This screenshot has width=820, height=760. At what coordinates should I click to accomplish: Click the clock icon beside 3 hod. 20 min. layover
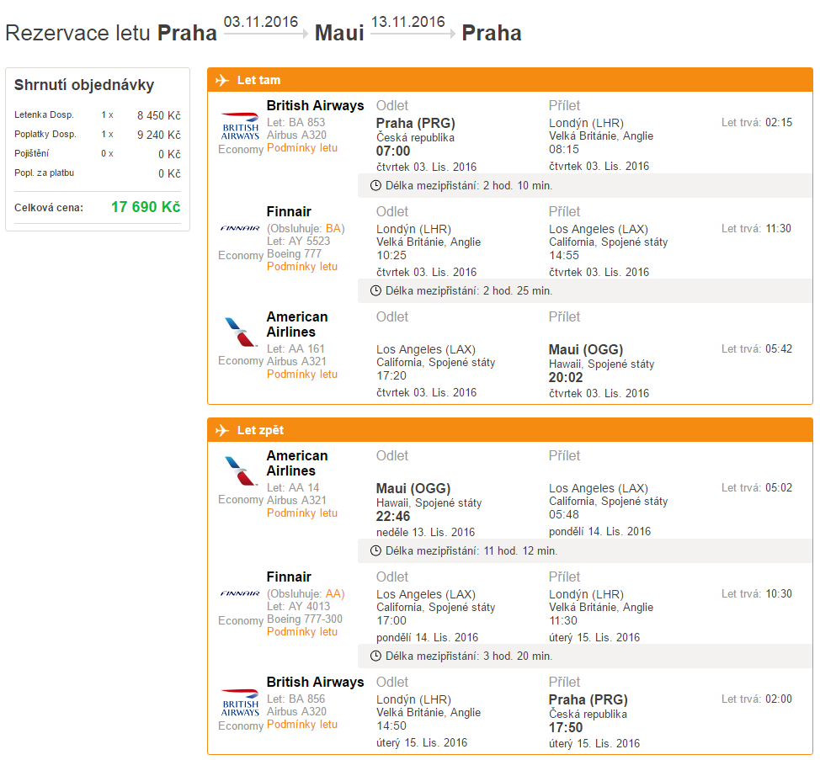tap(375, 656)
